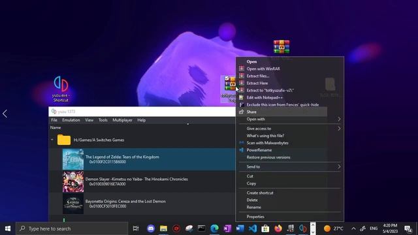418x235 pixels.
Task: Click the taskbar toolbar scroll down arrow
Action: [x=313, y=232]
